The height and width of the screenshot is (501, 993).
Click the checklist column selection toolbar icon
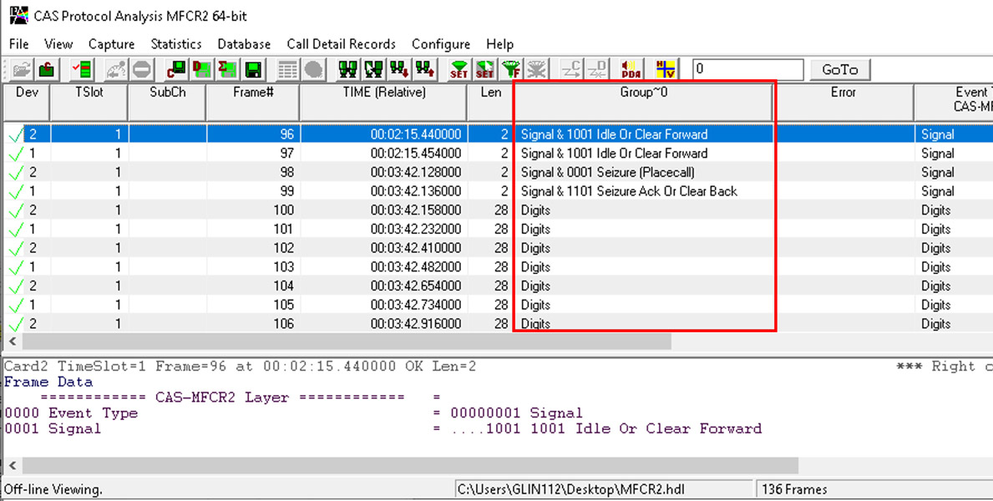[82, 69]
